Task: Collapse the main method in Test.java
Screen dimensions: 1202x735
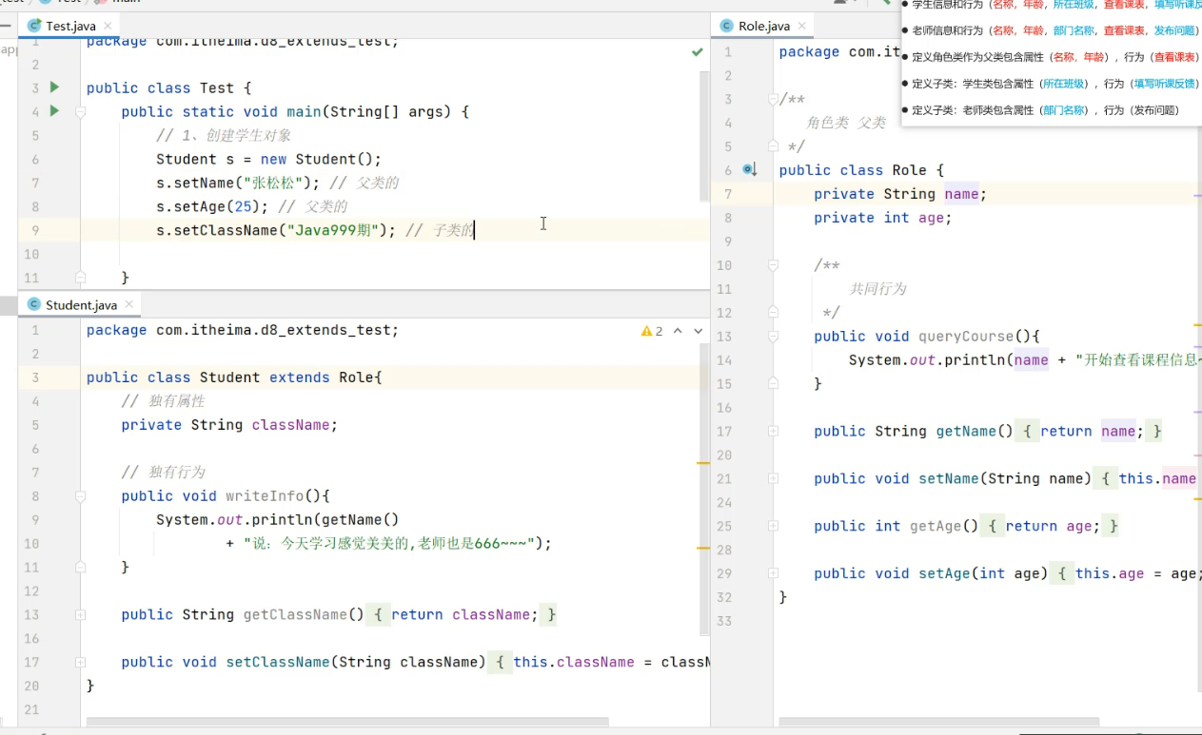Action: [80, 112]
